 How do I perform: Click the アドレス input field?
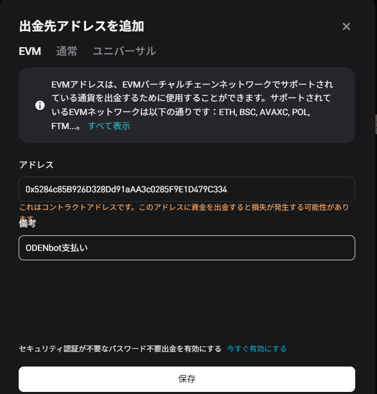(187, 189)
